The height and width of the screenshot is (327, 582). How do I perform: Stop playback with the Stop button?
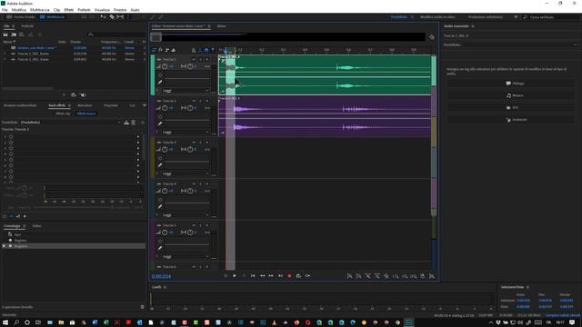[x=226, y=276]
